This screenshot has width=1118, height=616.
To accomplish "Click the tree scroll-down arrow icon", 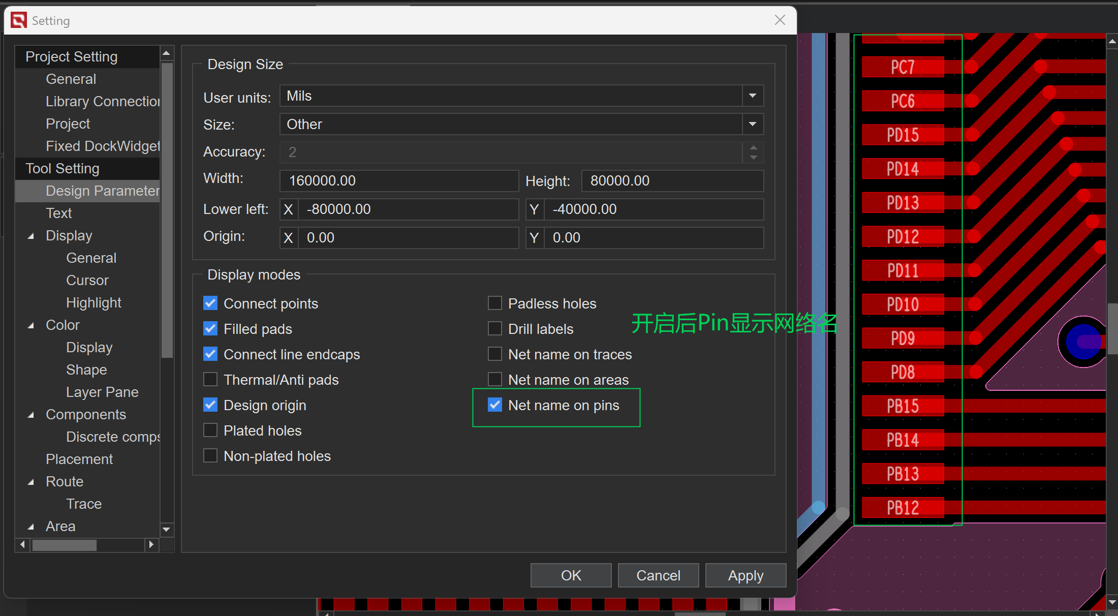I will click(166, 530).
